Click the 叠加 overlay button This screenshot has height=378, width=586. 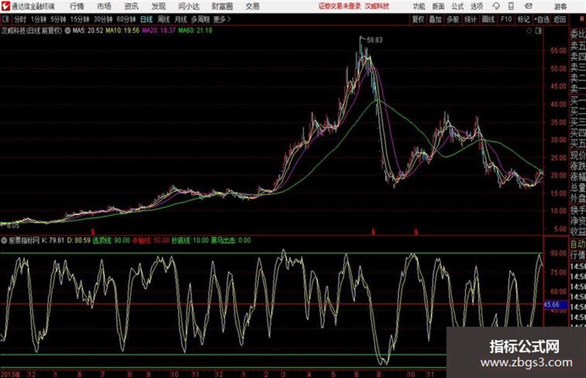point(435,19)
